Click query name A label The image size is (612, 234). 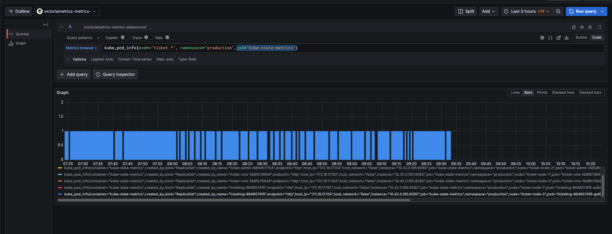(70, 27)
